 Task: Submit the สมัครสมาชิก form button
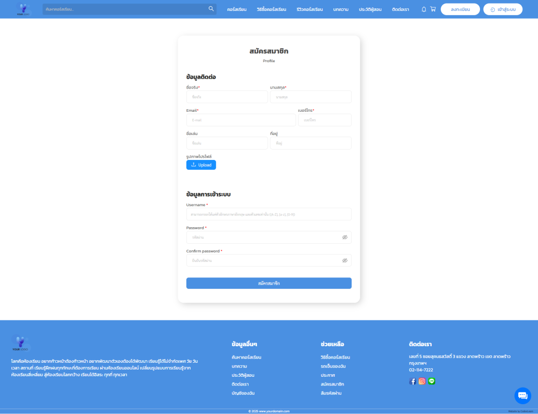coord(269,283)
